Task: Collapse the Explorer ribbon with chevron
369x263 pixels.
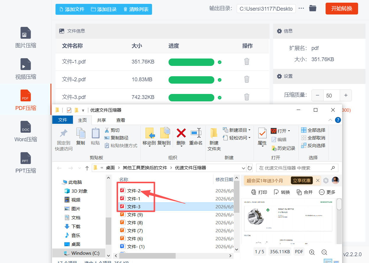Action: pyautogui.click(x=330, y=120)
